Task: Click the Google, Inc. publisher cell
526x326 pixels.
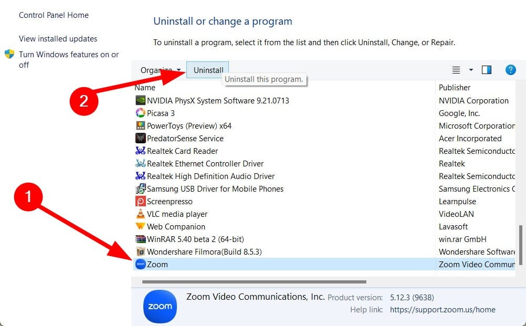Action: tap(459, 113)
